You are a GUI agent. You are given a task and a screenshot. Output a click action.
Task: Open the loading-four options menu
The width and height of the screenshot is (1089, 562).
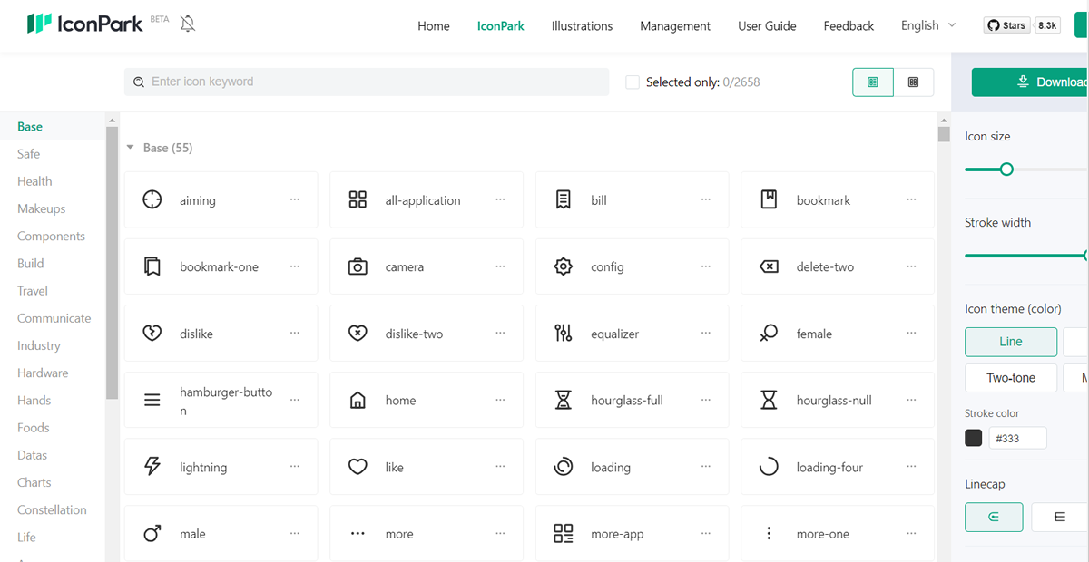pyautogui.click(x=911, y=467)
